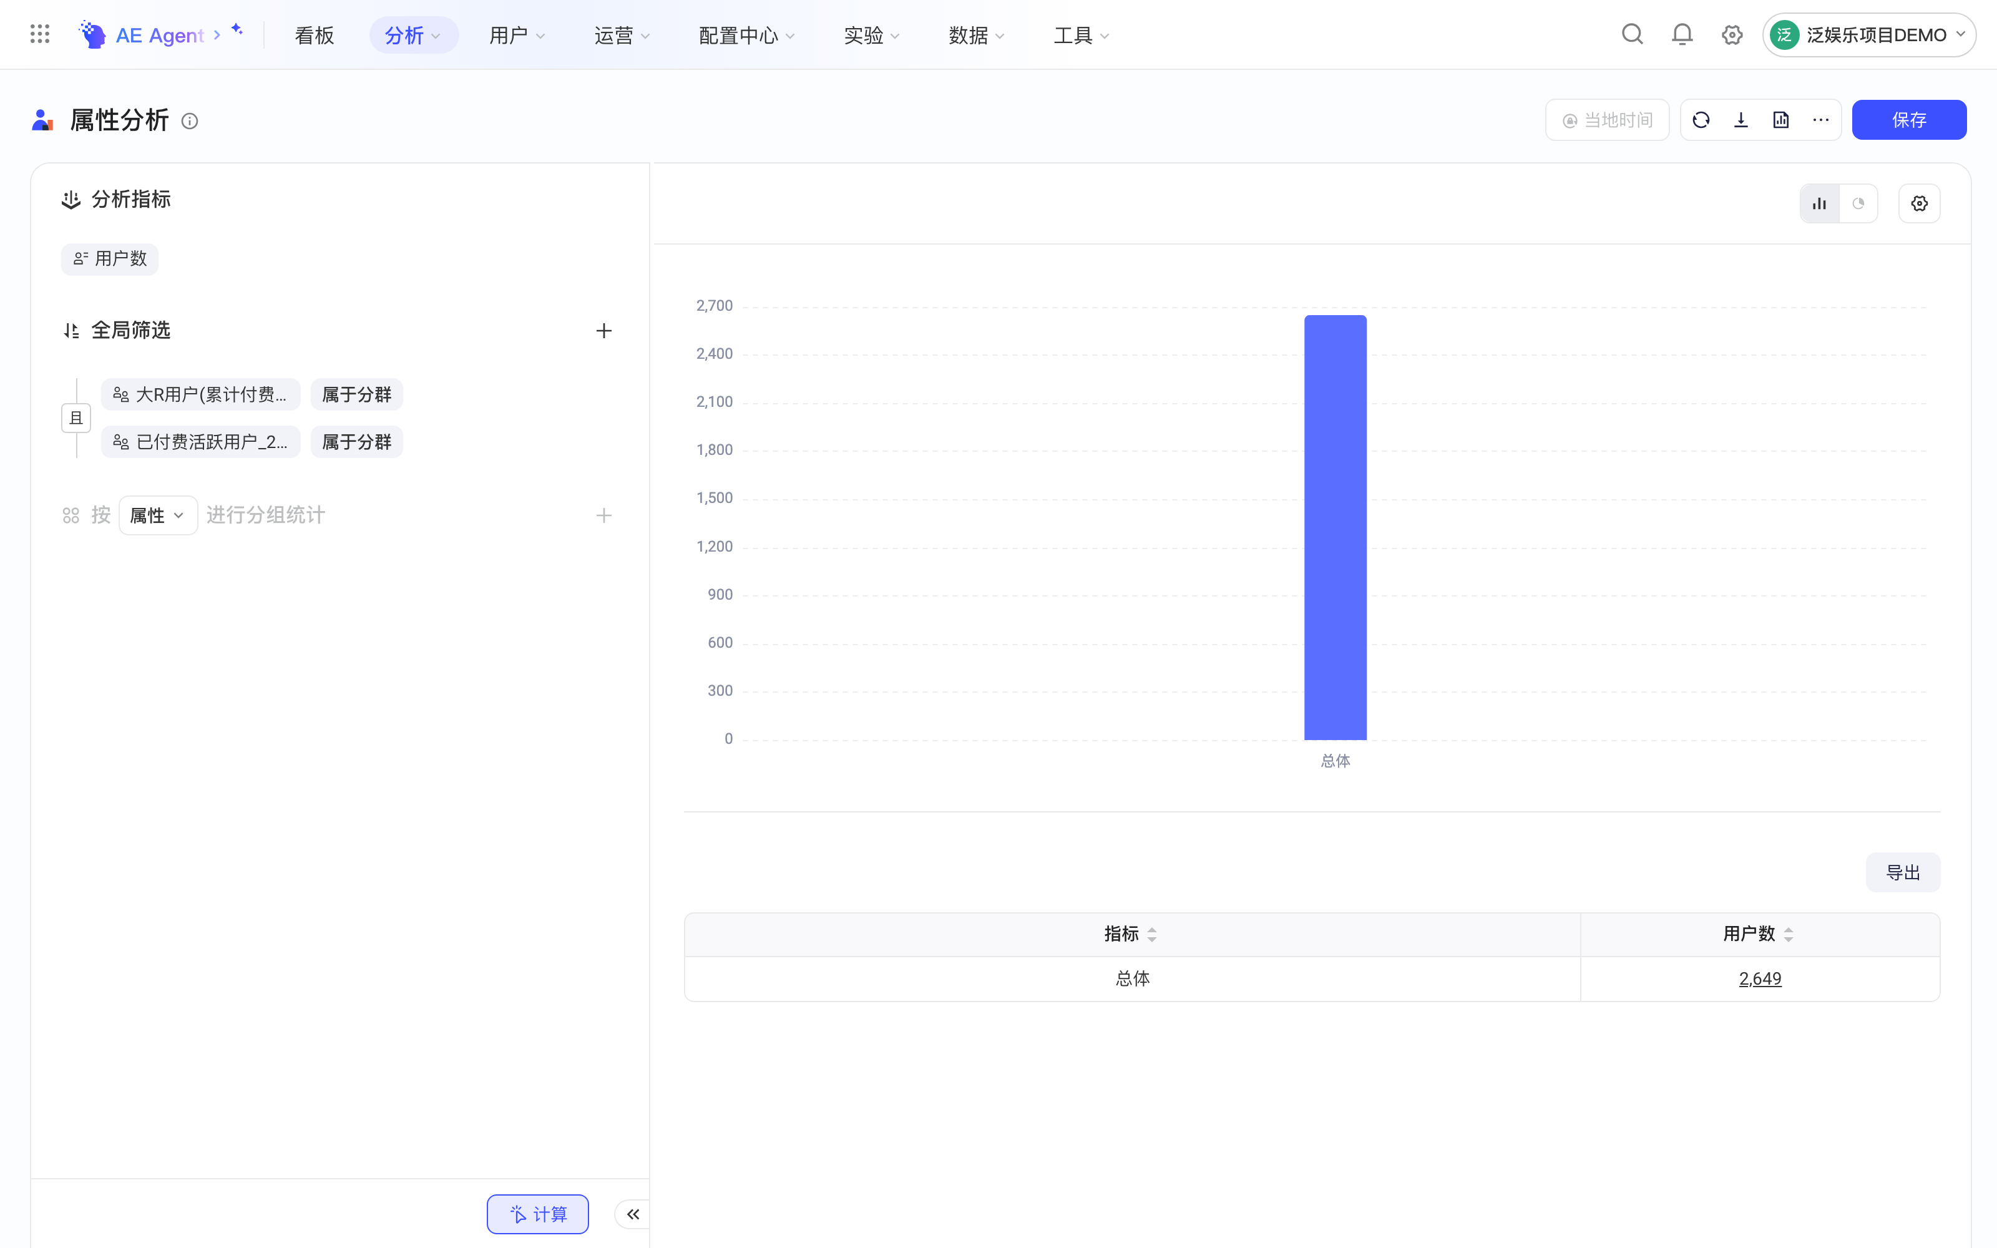The height and width of the screenshot is (1248, 1997).
Task: Open the 工具 menu
Action: click(1081, 36)
